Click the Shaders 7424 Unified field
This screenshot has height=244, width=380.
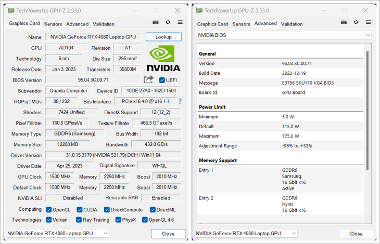[71, 112]
